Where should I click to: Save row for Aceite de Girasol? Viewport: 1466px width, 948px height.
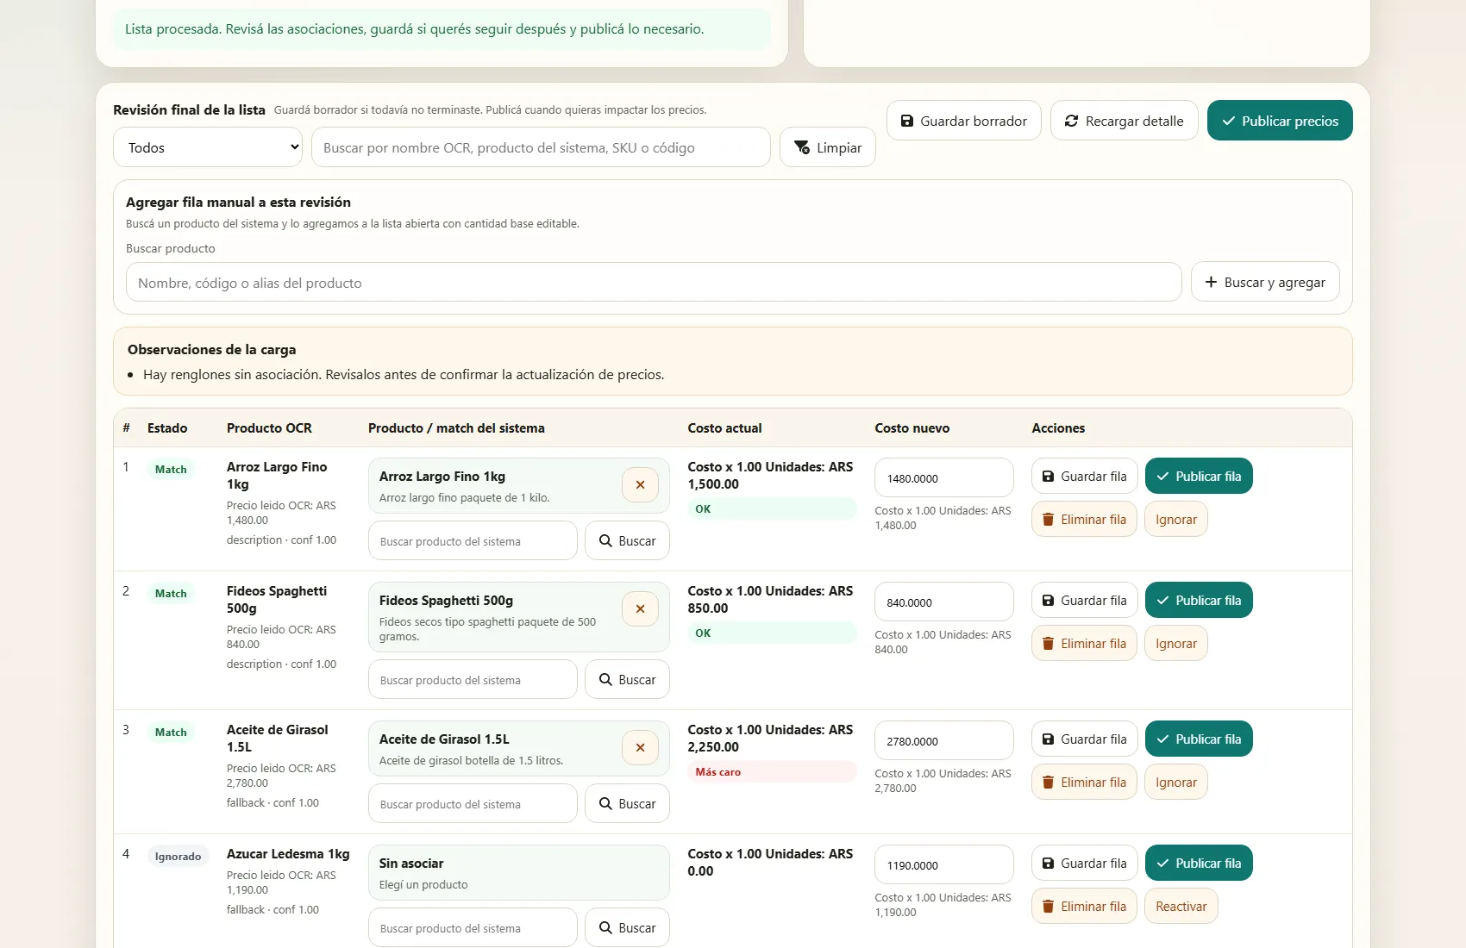[x=1085, y=739]
